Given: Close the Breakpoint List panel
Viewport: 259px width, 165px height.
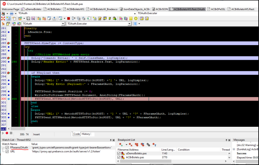Looking at the screenshot, I should point(229,140).
